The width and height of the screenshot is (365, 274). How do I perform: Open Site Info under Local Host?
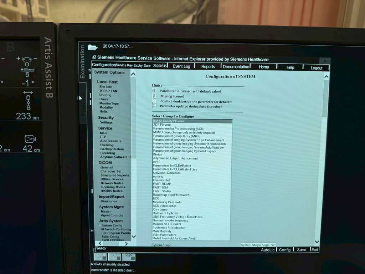[x=106, y=87]
